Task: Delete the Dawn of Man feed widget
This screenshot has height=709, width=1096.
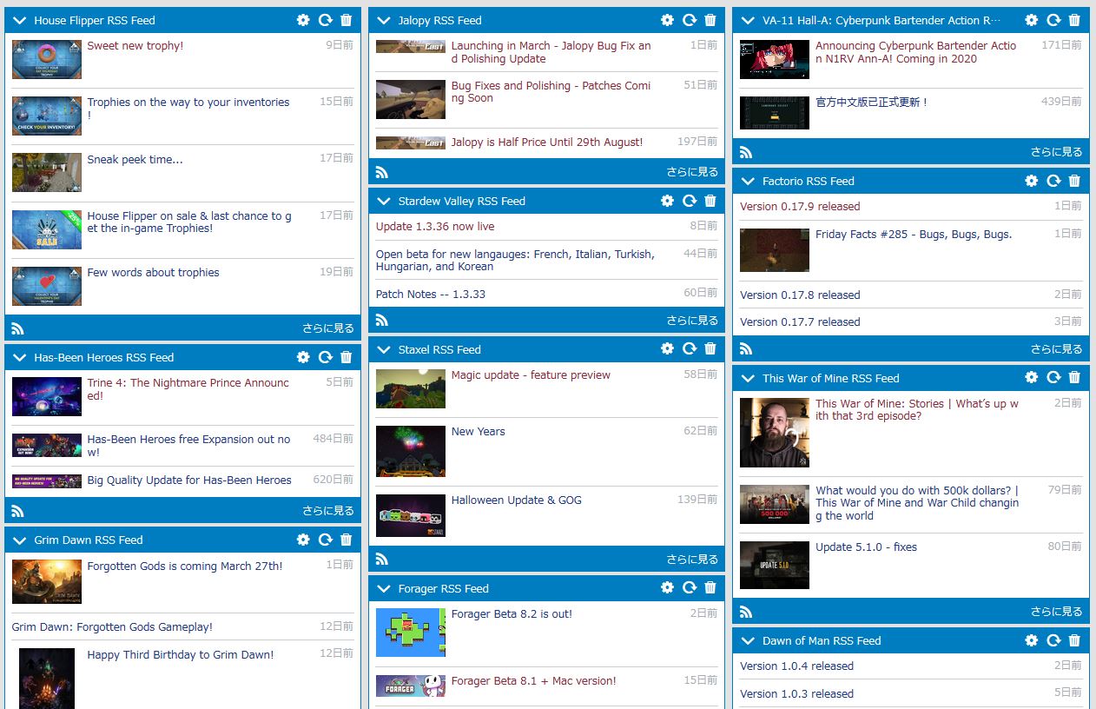Action: 1074,640
